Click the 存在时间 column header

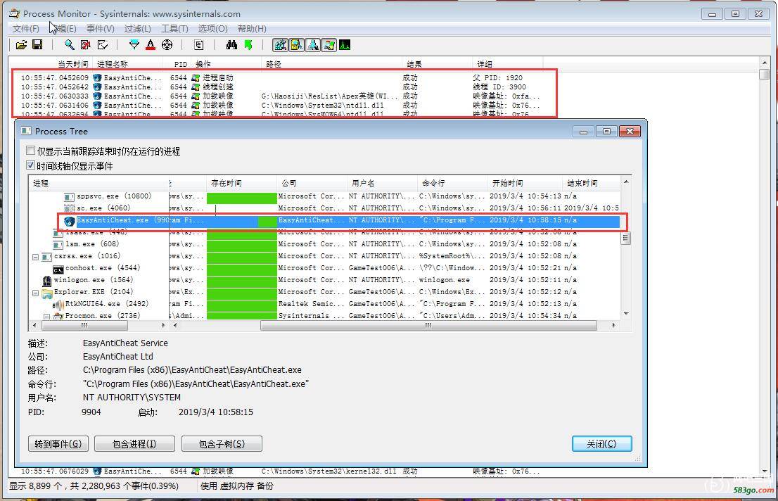coord(241,183)
